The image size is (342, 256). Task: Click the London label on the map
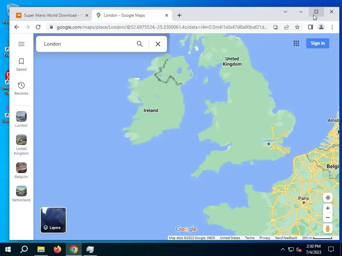point(268,140)
